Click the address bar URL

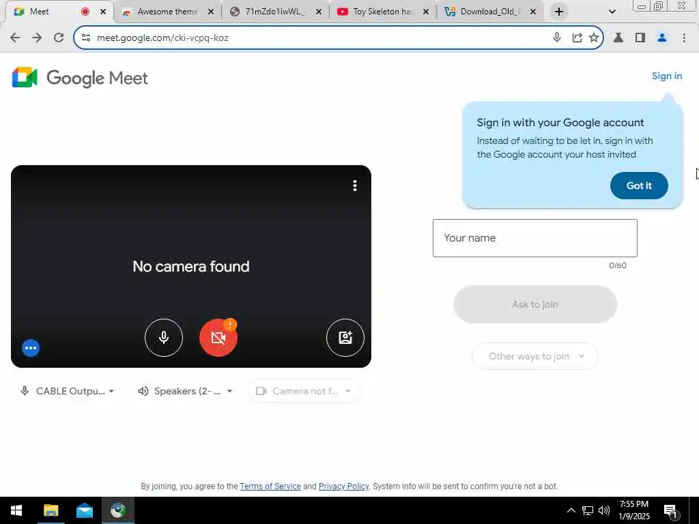coord(162,38)
